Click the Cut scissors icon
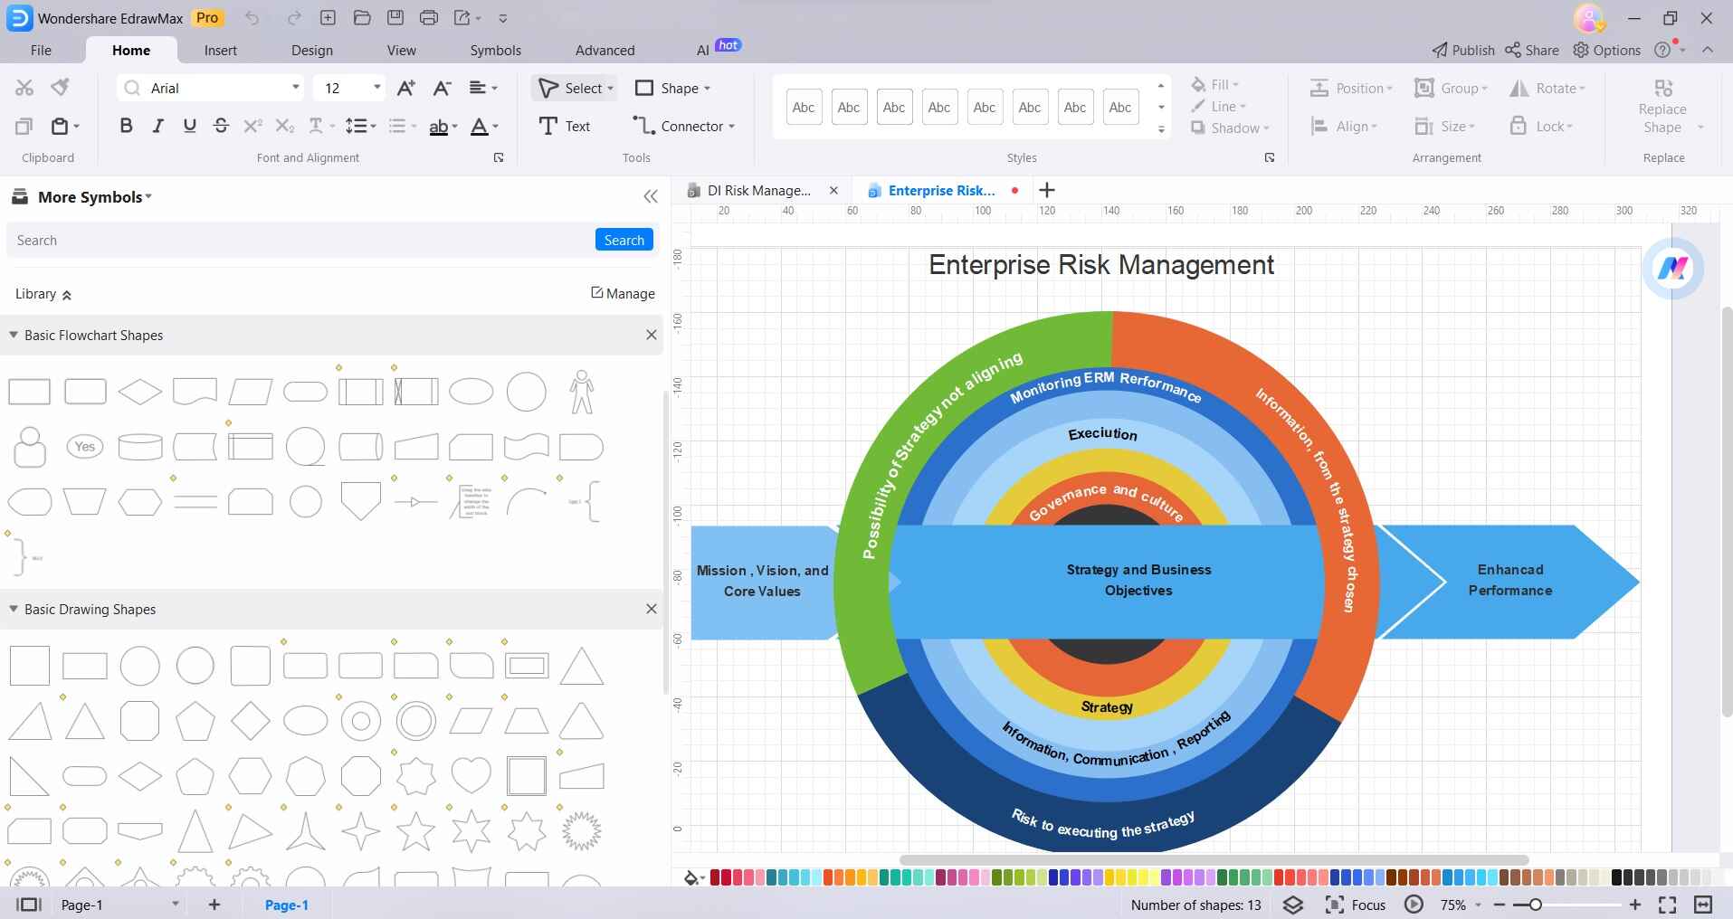 click(24, 88)
